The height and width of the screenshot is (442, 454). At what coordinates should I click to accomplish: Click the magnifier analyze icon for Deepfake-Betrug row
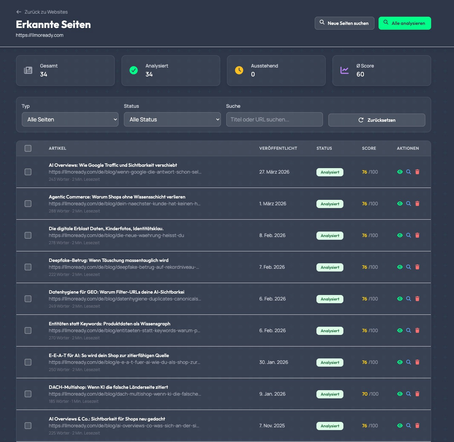[409, 267]
